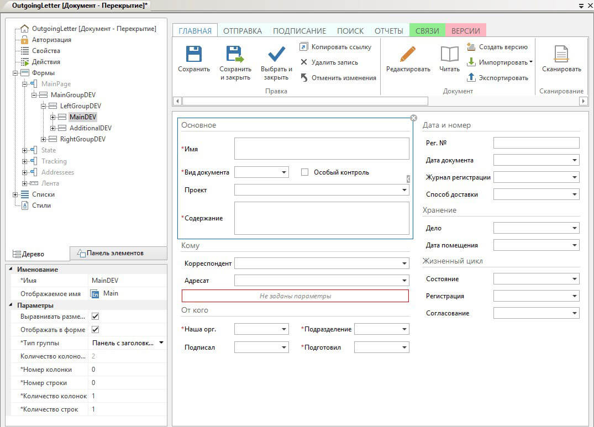Click the Сохранить и закрыть icon

point(235,54)
